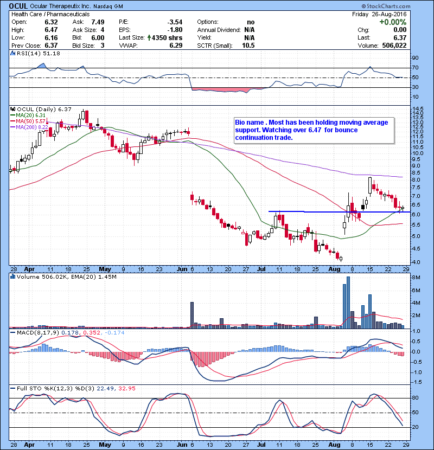Click the Annual Dividend label
Screen dimensions: 434x450
[219, 30]
